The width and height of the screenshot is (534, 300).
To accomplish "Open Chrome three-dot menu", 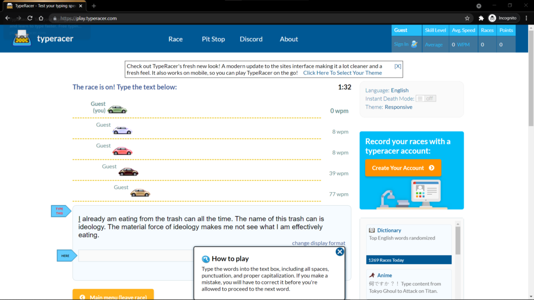I will point(526,18).
